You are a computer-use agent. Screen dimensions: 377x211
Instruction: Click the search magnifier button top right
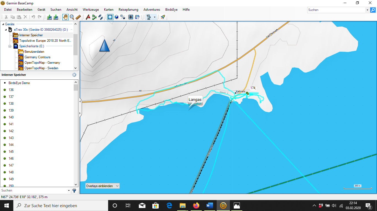pyautogui.click(x=373, y=10)
